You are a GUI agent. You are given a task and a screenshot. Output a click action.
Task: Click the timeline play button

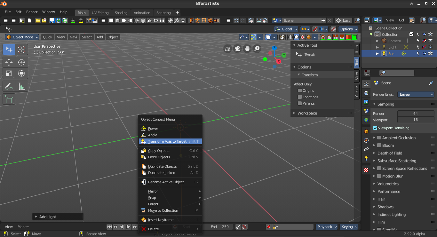128,227
